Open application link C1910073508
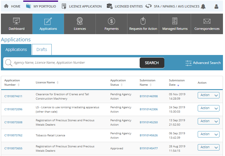Viewport: 225px width, 156px height. pos(13,122)
